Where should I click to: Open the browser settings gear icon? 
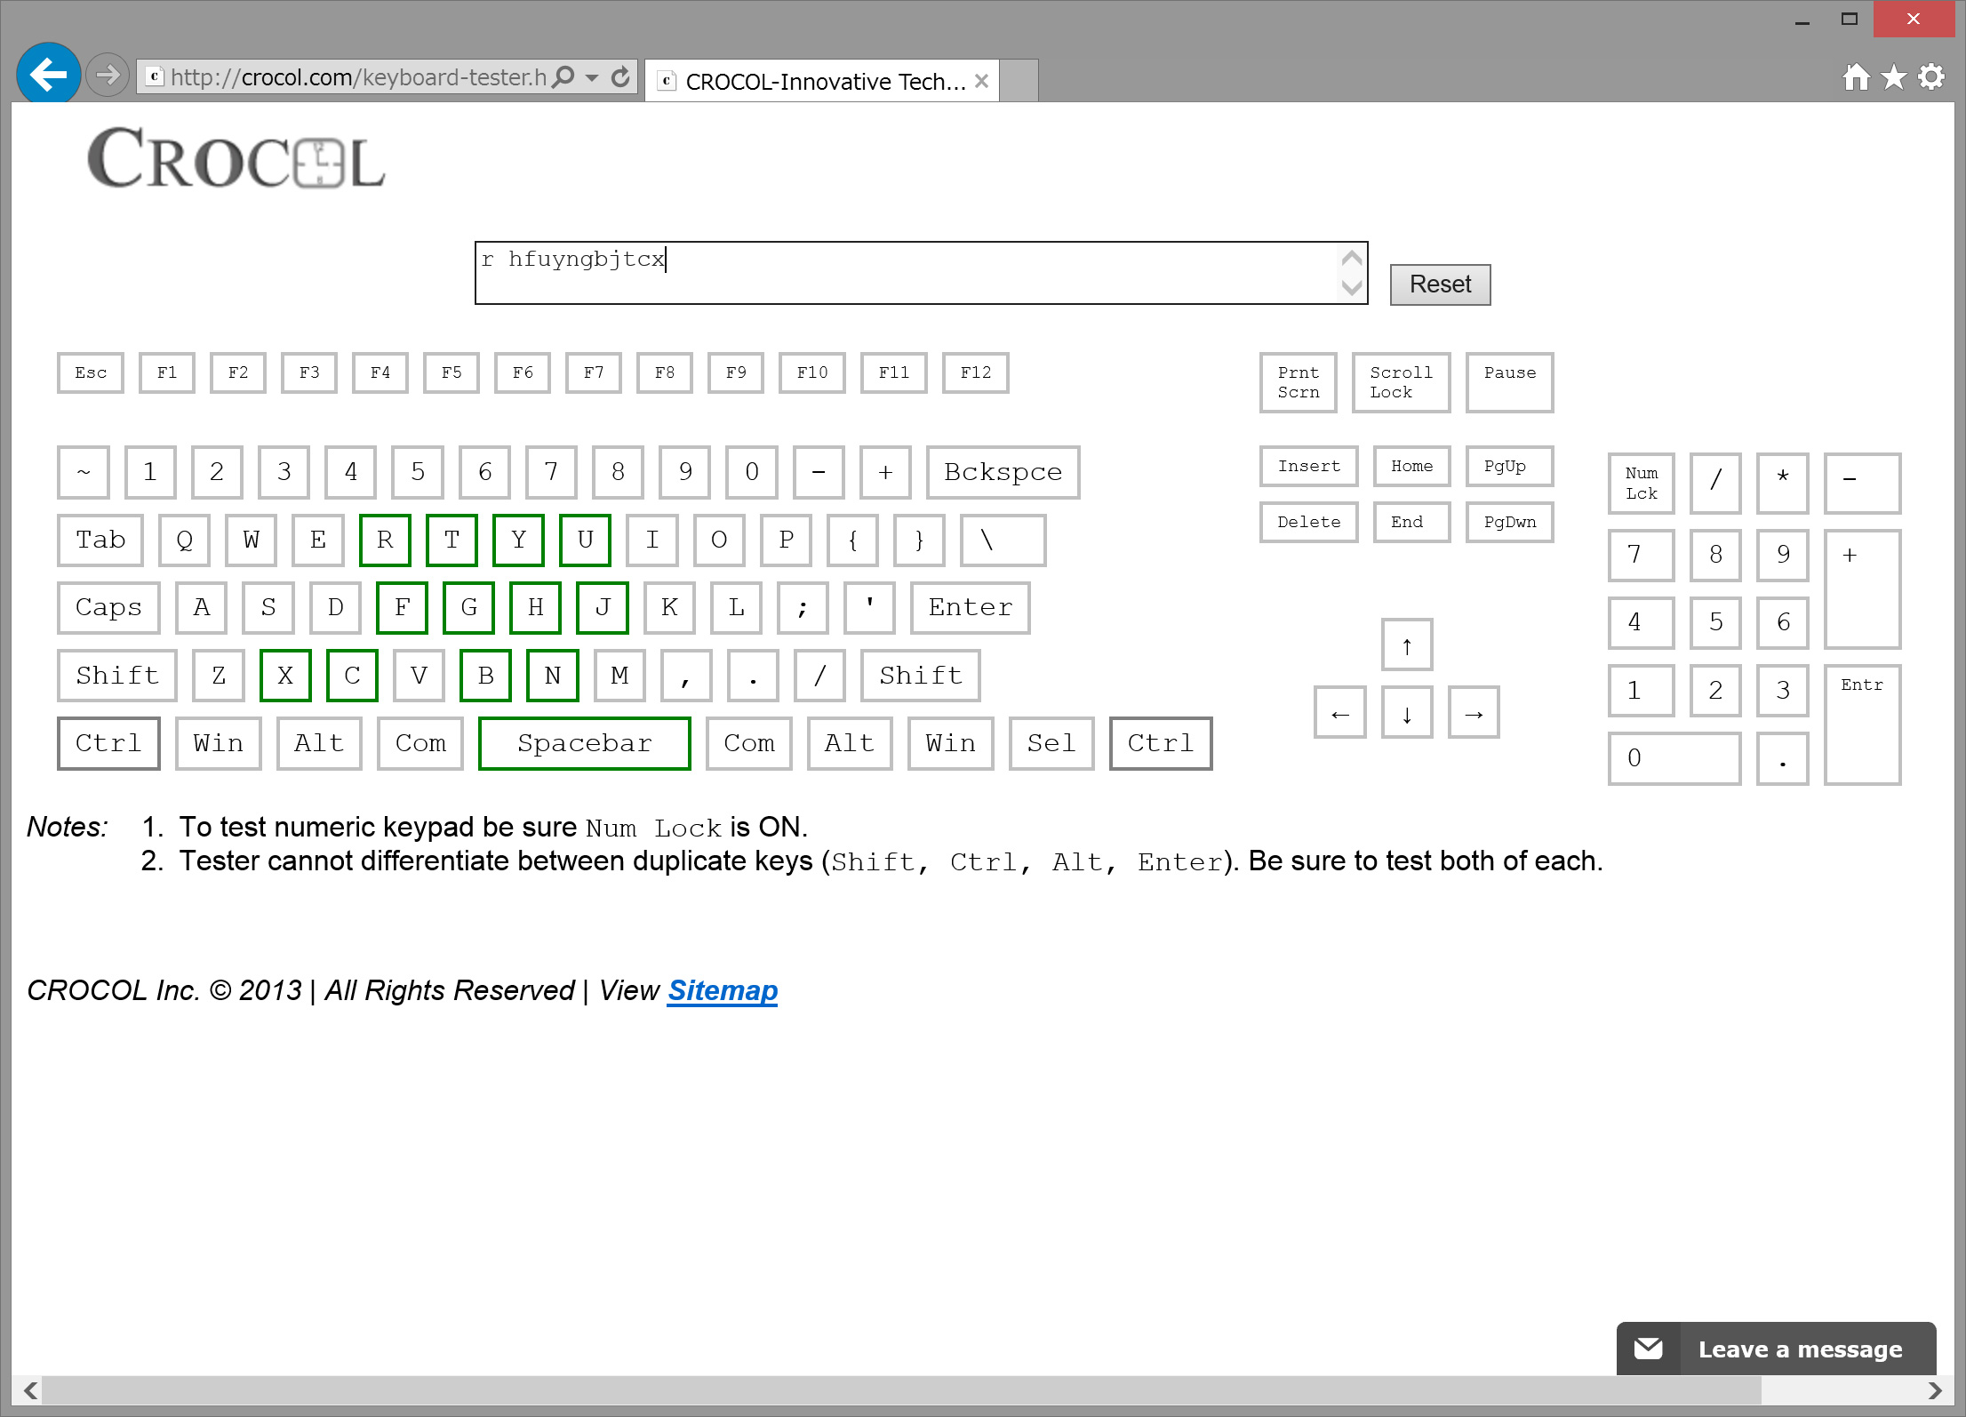point(1931,77)
